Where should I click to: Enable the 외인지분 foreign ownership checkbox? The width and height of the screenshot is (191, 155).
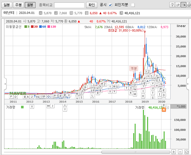coord(133,5)
